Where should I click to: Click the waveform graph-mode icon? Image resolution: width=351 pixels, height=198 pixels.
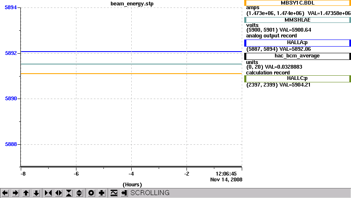tap(114, 193)
